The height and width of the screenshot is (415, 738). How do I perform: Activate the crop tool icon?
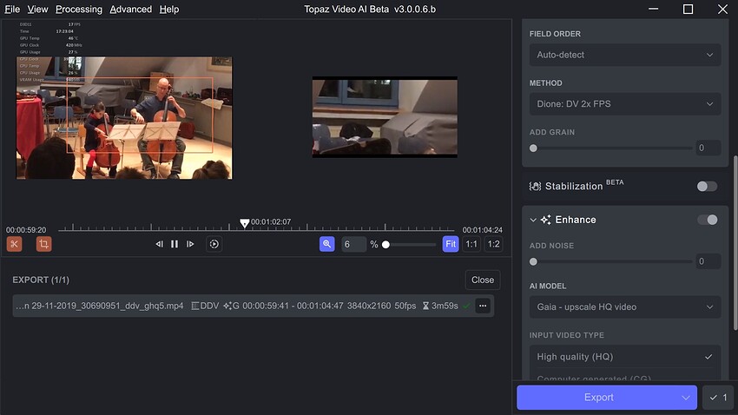(43, 244)
